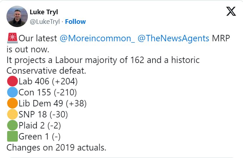Click the SNP 18 (-30) text
Screen dimensions: 243x158
(43, 114)
